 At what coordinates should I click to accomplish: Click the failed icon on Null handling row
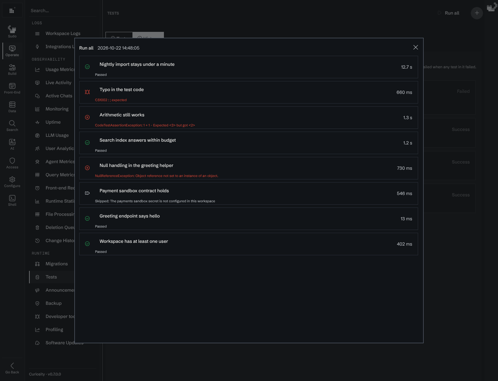coord(87,168)
